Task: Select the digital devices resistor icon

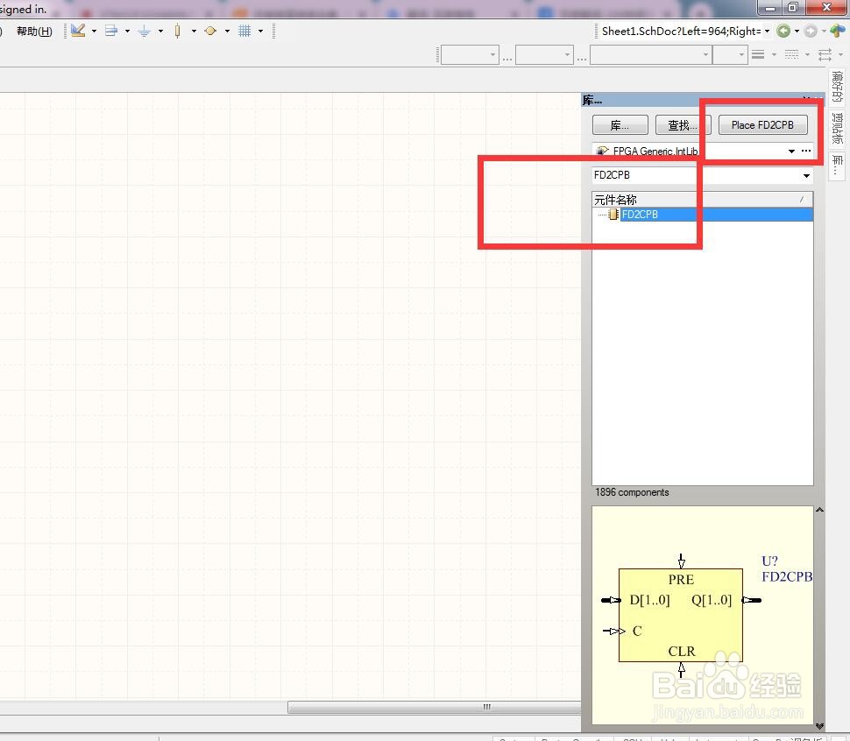Action: tap(177, 31)
